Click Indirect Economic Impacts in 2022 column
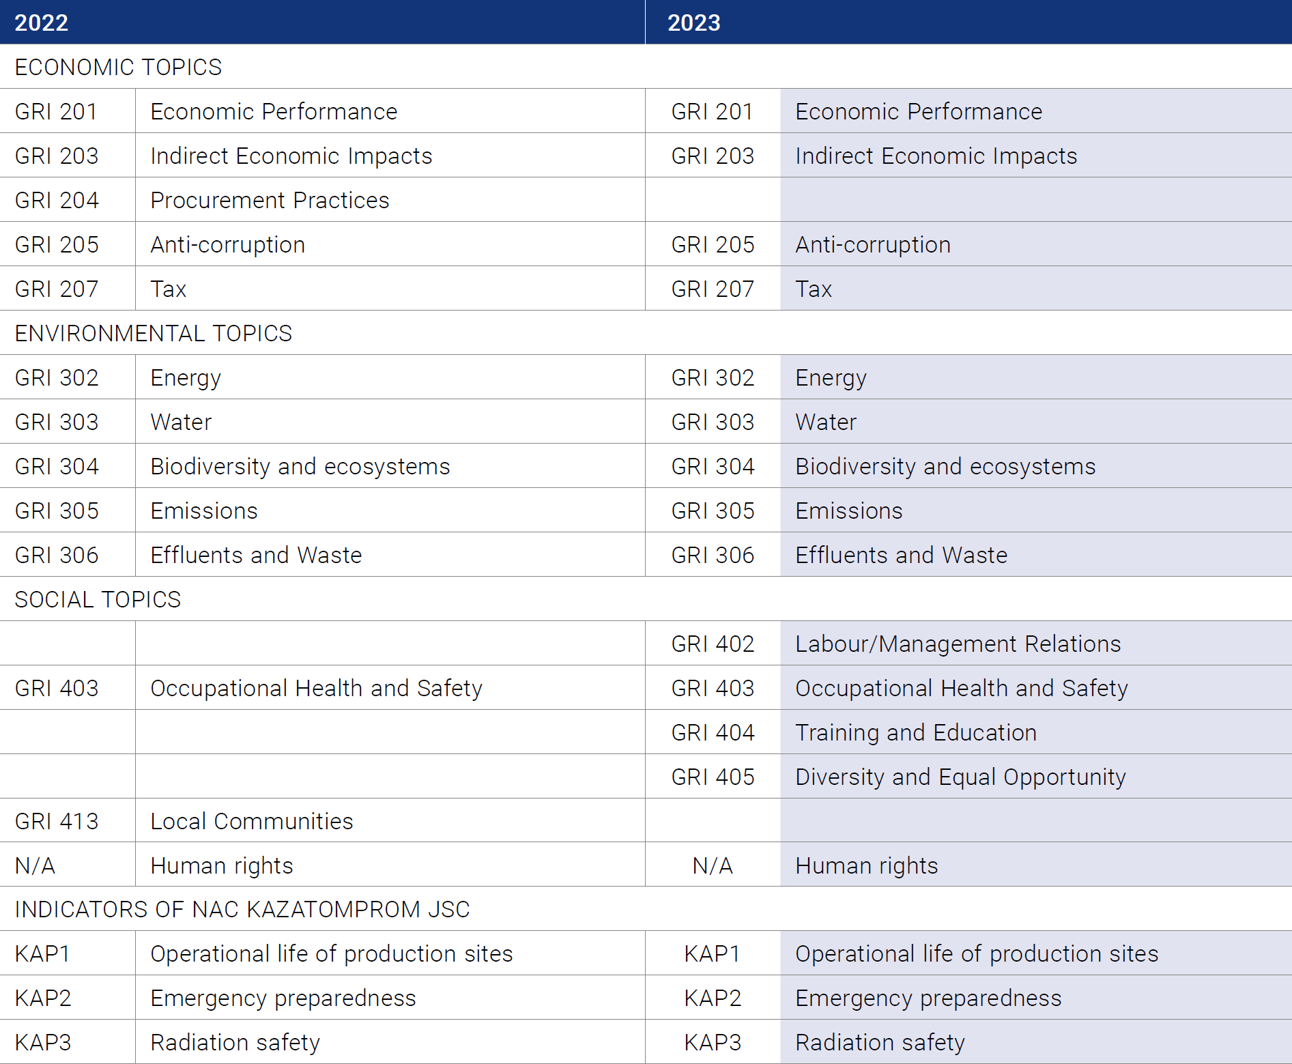 [291, 156]
